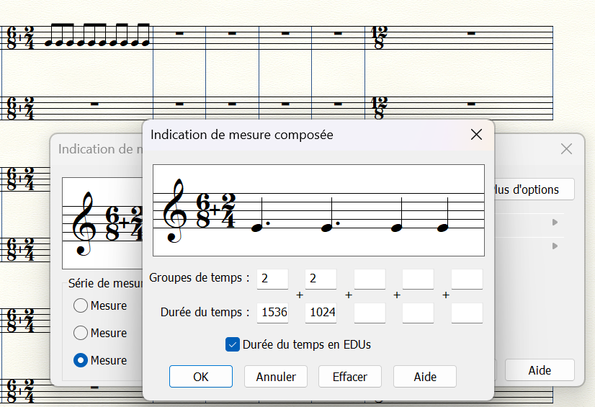Select the first Mesure radio button
The height and width of the screenshot is (407, 595).
click(x=81, y=305)
